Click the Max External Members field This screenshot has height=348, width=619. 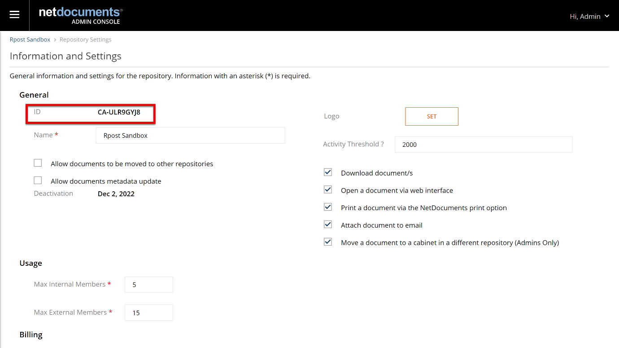pos(148,313)
